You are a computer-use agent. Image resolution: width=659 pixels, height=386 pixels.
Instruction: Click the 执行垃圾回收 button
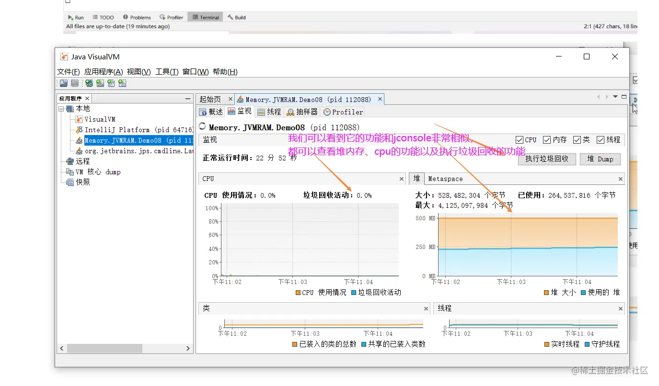547,159
